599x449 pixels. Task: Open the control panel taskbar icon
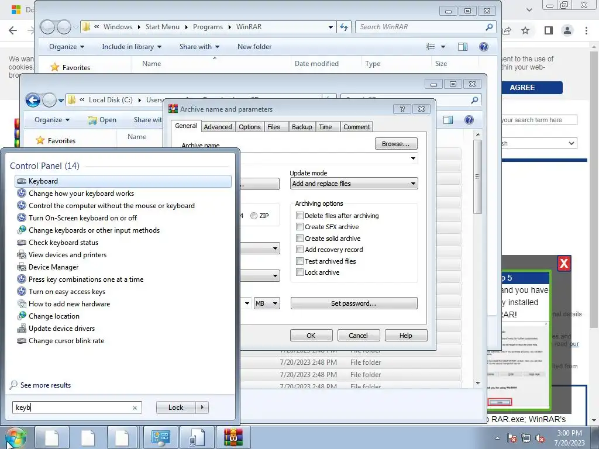pos(160,437)
